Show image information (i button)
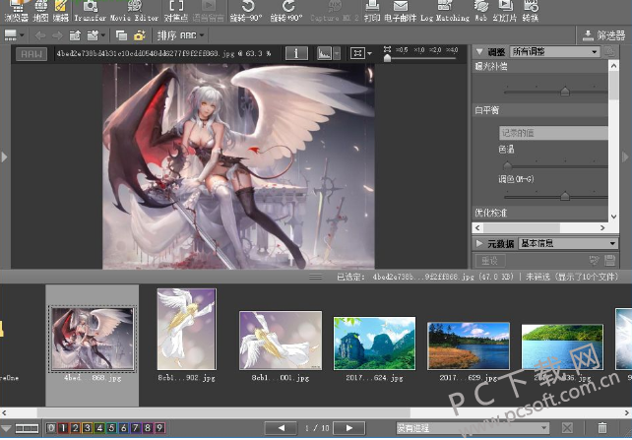Image resolution: width=632 pixels, height=440 pixels. coord(296,53)
